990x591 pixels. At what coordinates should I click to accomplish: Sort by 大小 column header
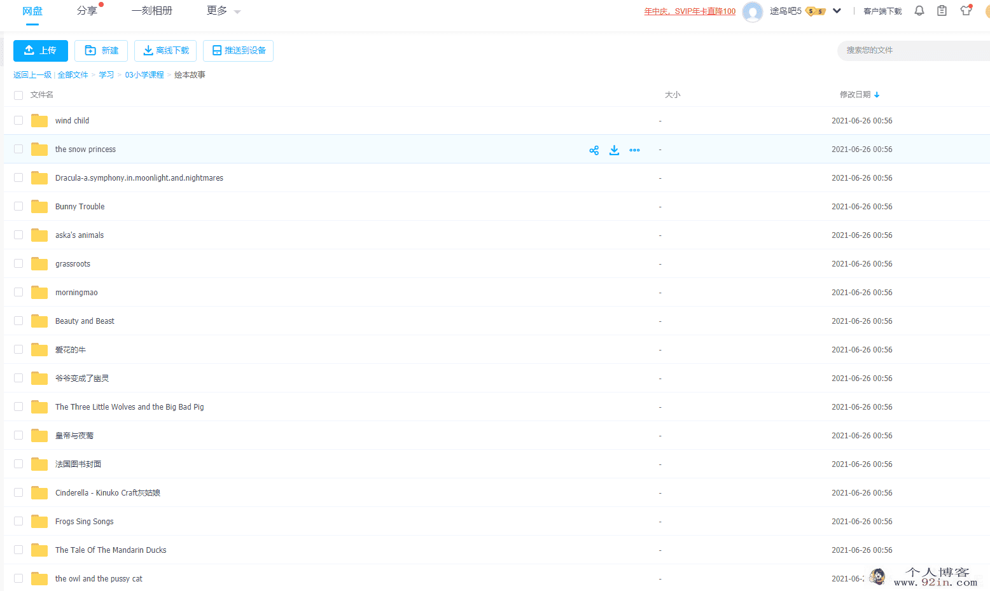[673, 95]
